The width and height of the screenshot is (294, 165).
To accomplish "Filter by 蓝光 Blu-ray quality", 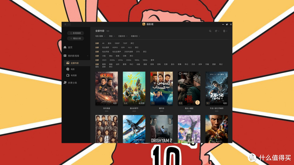I will click(x=109, y=43).
